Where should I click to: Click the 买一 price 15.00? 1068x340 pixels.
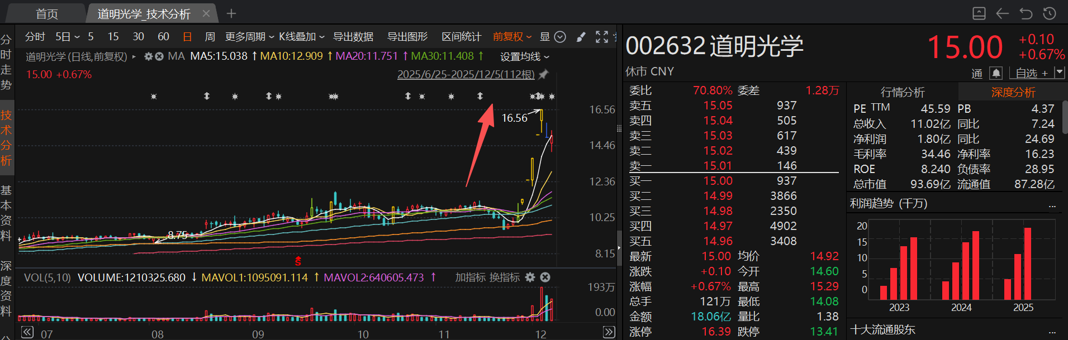[x=718, y=181]
